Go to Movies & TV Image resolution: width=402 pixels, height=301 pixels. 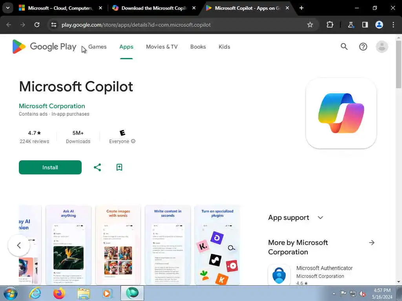pos(162,47)
